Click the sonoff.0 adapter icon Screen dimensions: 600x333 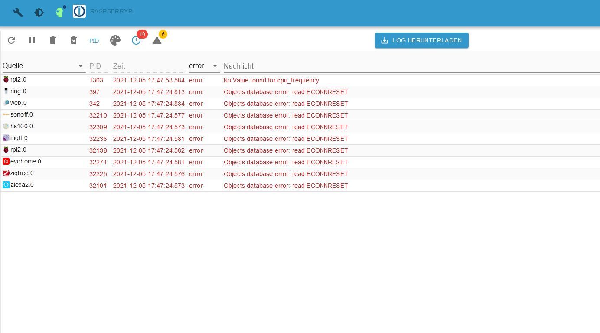click(6, 115)
